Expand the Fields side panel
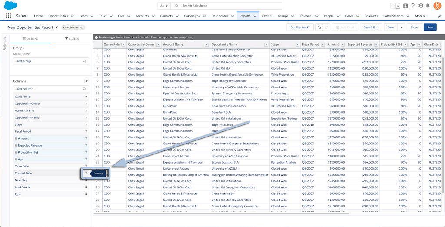Screen dimensions: 445x227 [5, 43]
